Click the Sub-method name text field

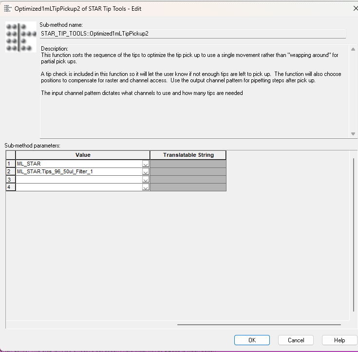193,34
